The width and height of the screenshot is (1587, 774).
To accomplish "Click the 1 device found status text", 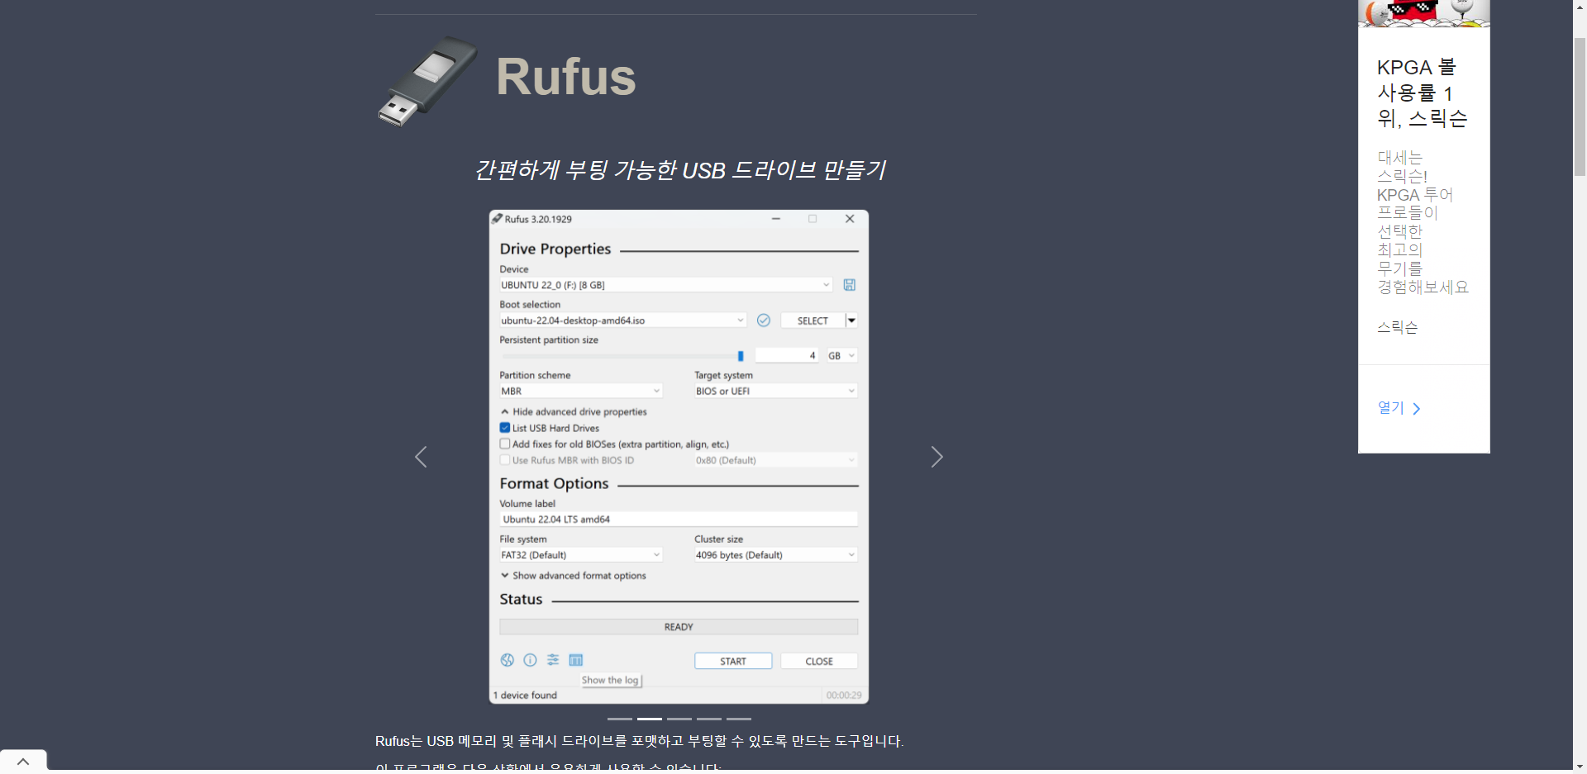I will pos(526,696).
